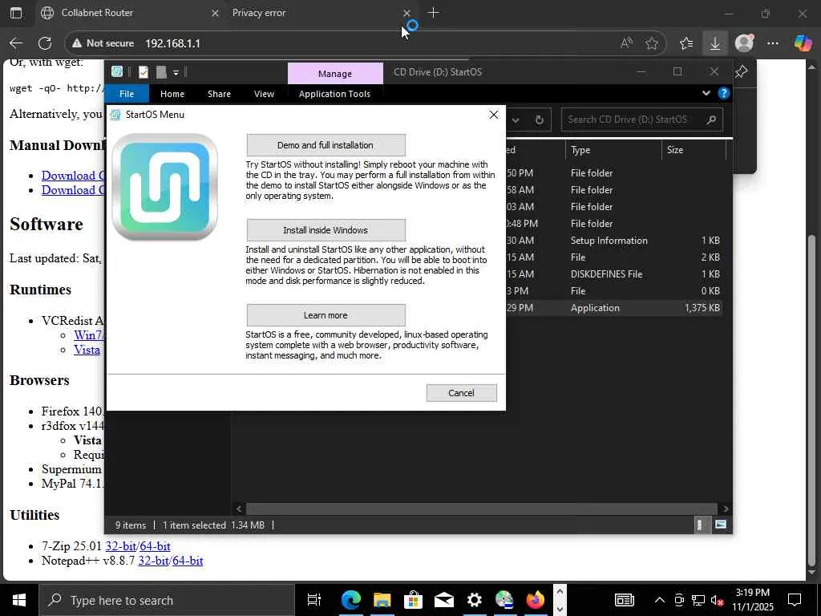Open File menu in Explorer ribbon

coord(127,94)
